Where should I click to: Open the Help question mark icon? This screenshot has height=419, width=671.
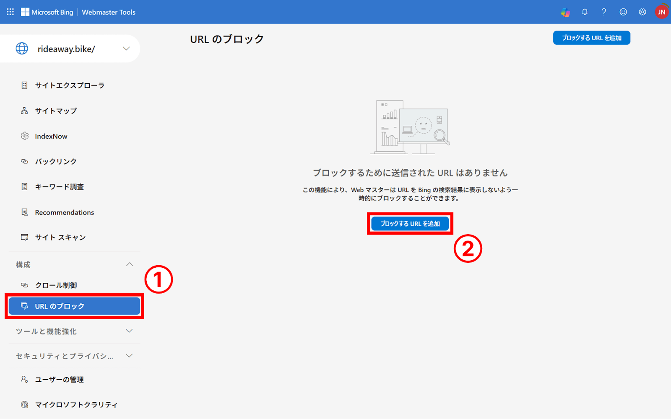click(x=603, y=12)
